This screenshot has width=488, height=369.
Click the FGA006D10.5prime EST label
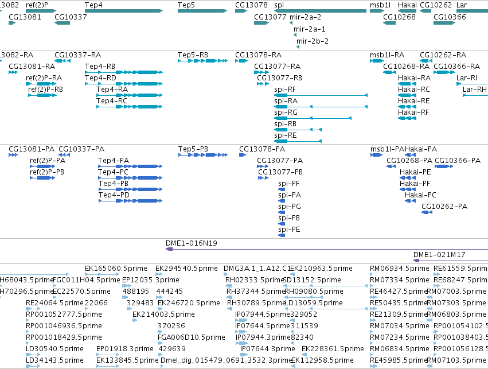pyautogui.click(x=192, y=337)
